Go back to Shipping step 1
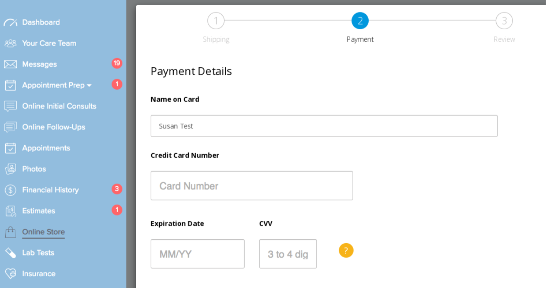Screen dimensions: 546x288 [x=216, y=21]
